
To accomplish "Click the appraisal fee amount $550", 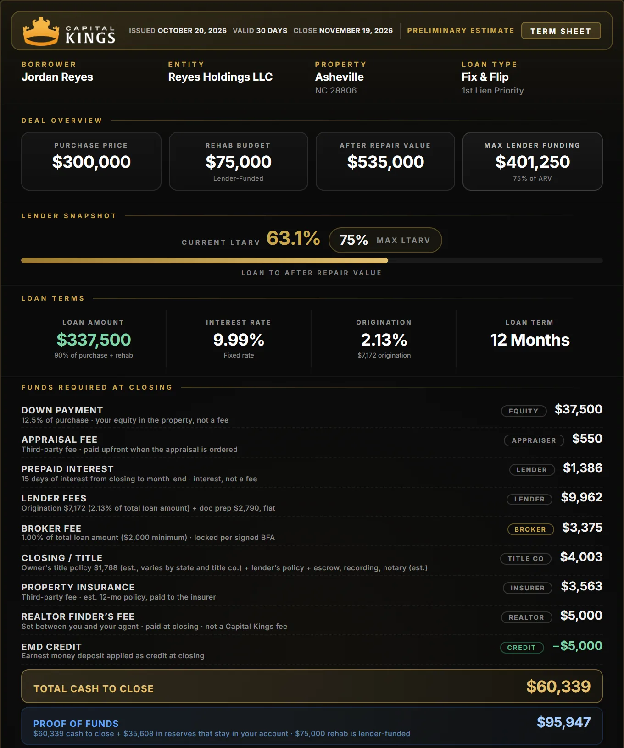I will click(587, 439).
